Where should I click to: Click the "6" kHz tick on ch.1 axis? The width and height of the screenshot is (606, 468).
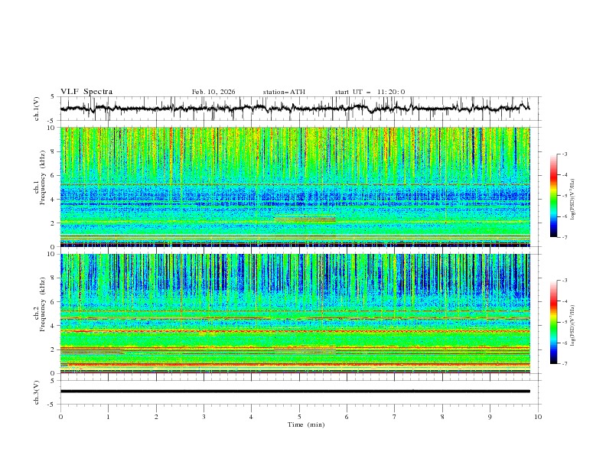point(53,176)
